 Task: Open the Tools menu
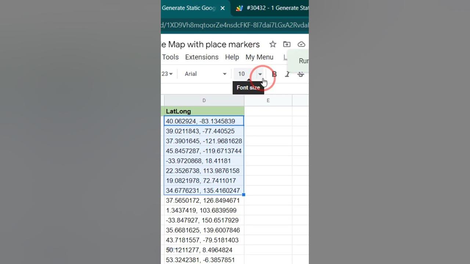(x=170, y=57)
